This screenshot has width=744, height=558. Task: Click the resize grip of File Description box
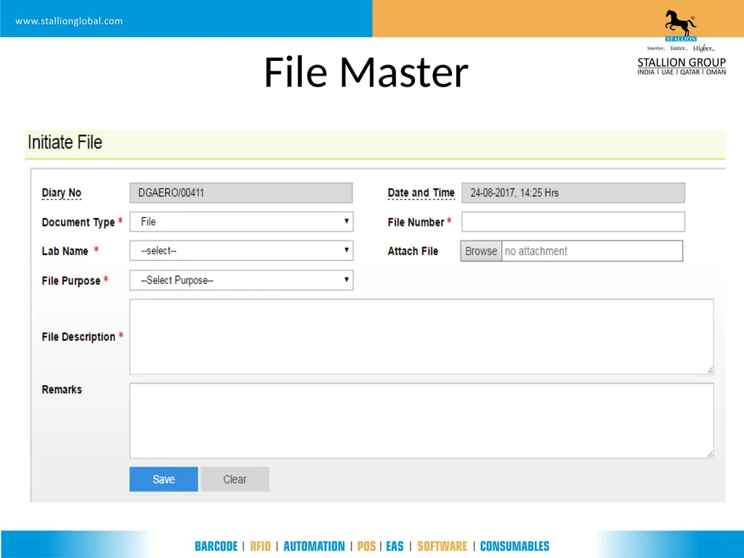(710, 370)
